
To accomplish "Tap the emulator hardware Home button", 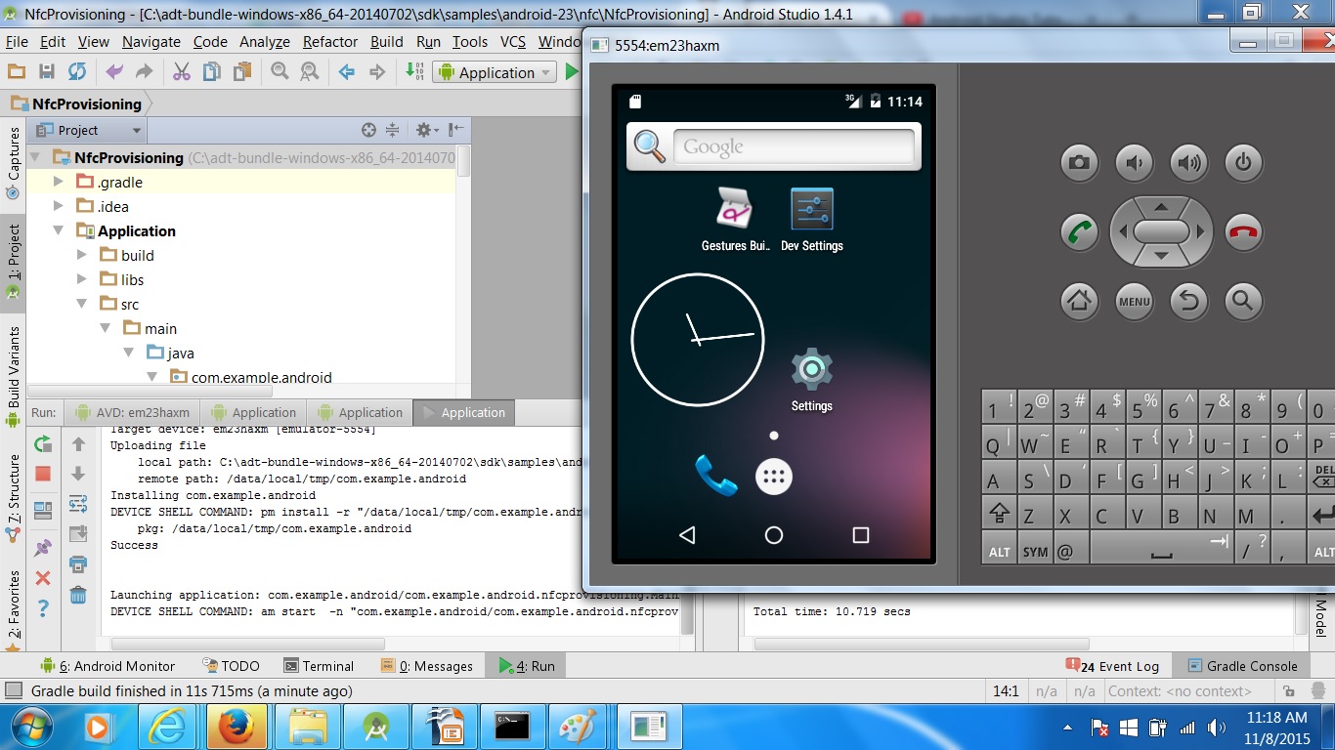I will 1079,301.
